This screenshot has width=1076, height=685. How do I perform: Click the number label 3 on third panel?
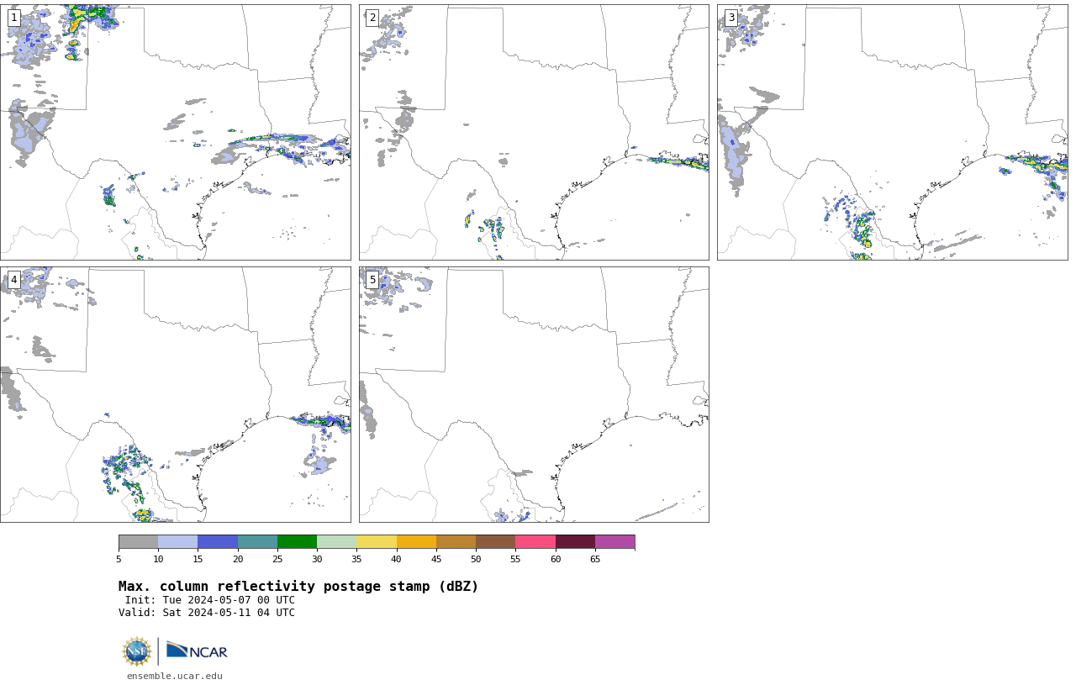coord(731,18)
